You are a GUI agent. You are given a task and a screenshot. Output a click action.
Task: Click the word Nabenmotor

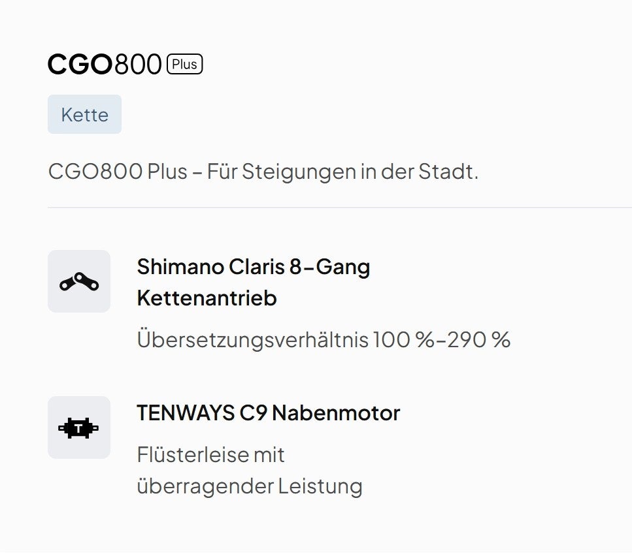coord(336,413)
